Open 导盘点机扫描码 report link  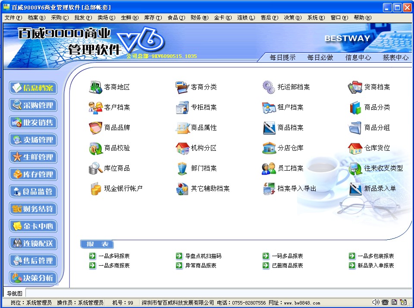203,256
